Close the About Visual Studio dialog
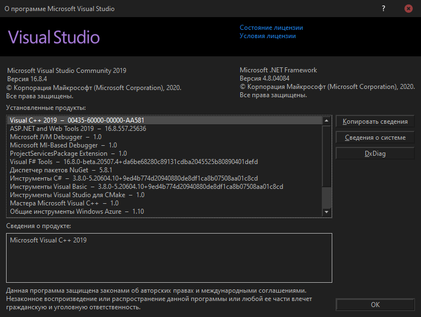 pos(408,9)
